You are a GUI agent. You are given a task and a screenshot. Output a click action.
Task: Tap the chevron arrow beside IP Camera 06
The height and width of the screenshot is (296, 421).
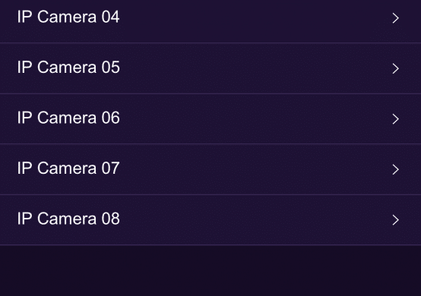pyautogui.click(x=395, y=118)
